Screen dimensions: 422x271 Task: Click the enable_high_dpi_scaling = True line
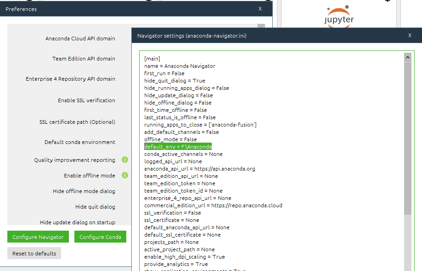pos(184,257)
